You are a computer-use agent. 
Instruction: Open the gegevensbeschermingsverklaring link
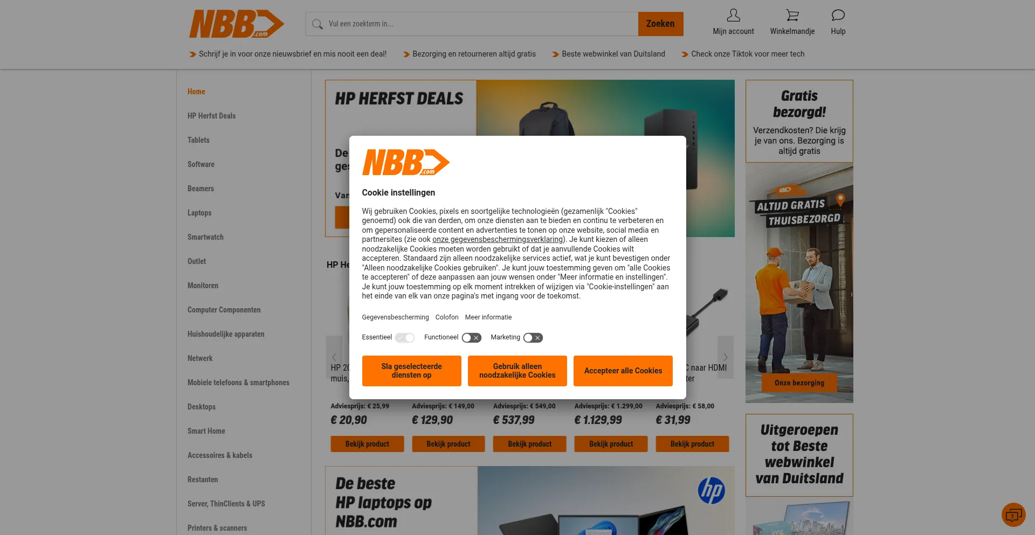pos(498,239)
